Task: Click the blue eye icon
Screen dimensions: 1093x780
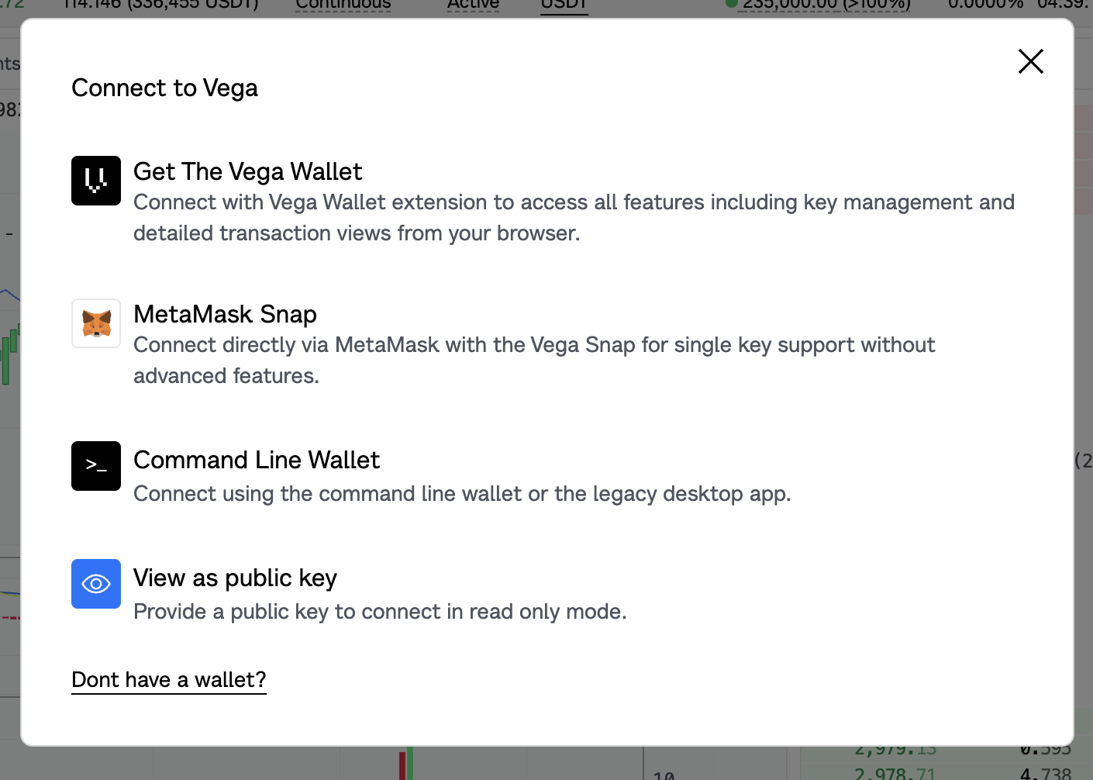Action: 96,584
